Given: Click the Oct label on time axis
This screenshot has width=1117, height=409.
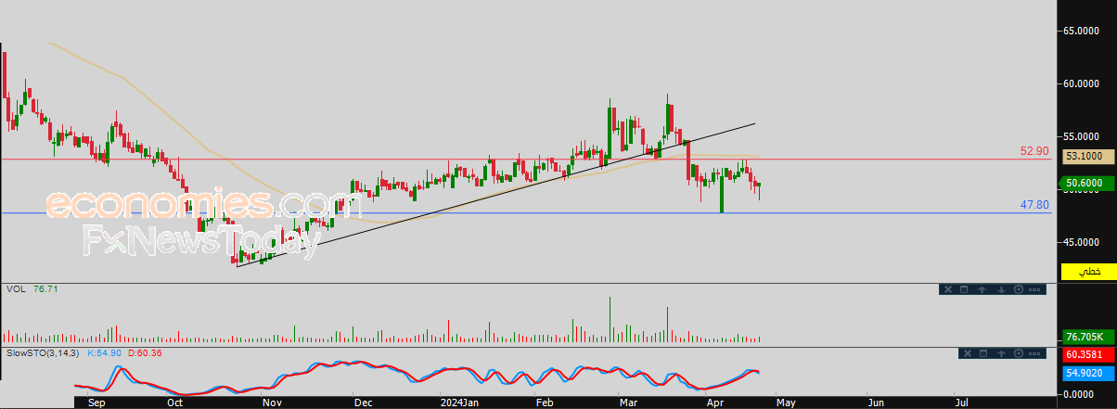Looking at the screenshot, I should pos(176,403).
